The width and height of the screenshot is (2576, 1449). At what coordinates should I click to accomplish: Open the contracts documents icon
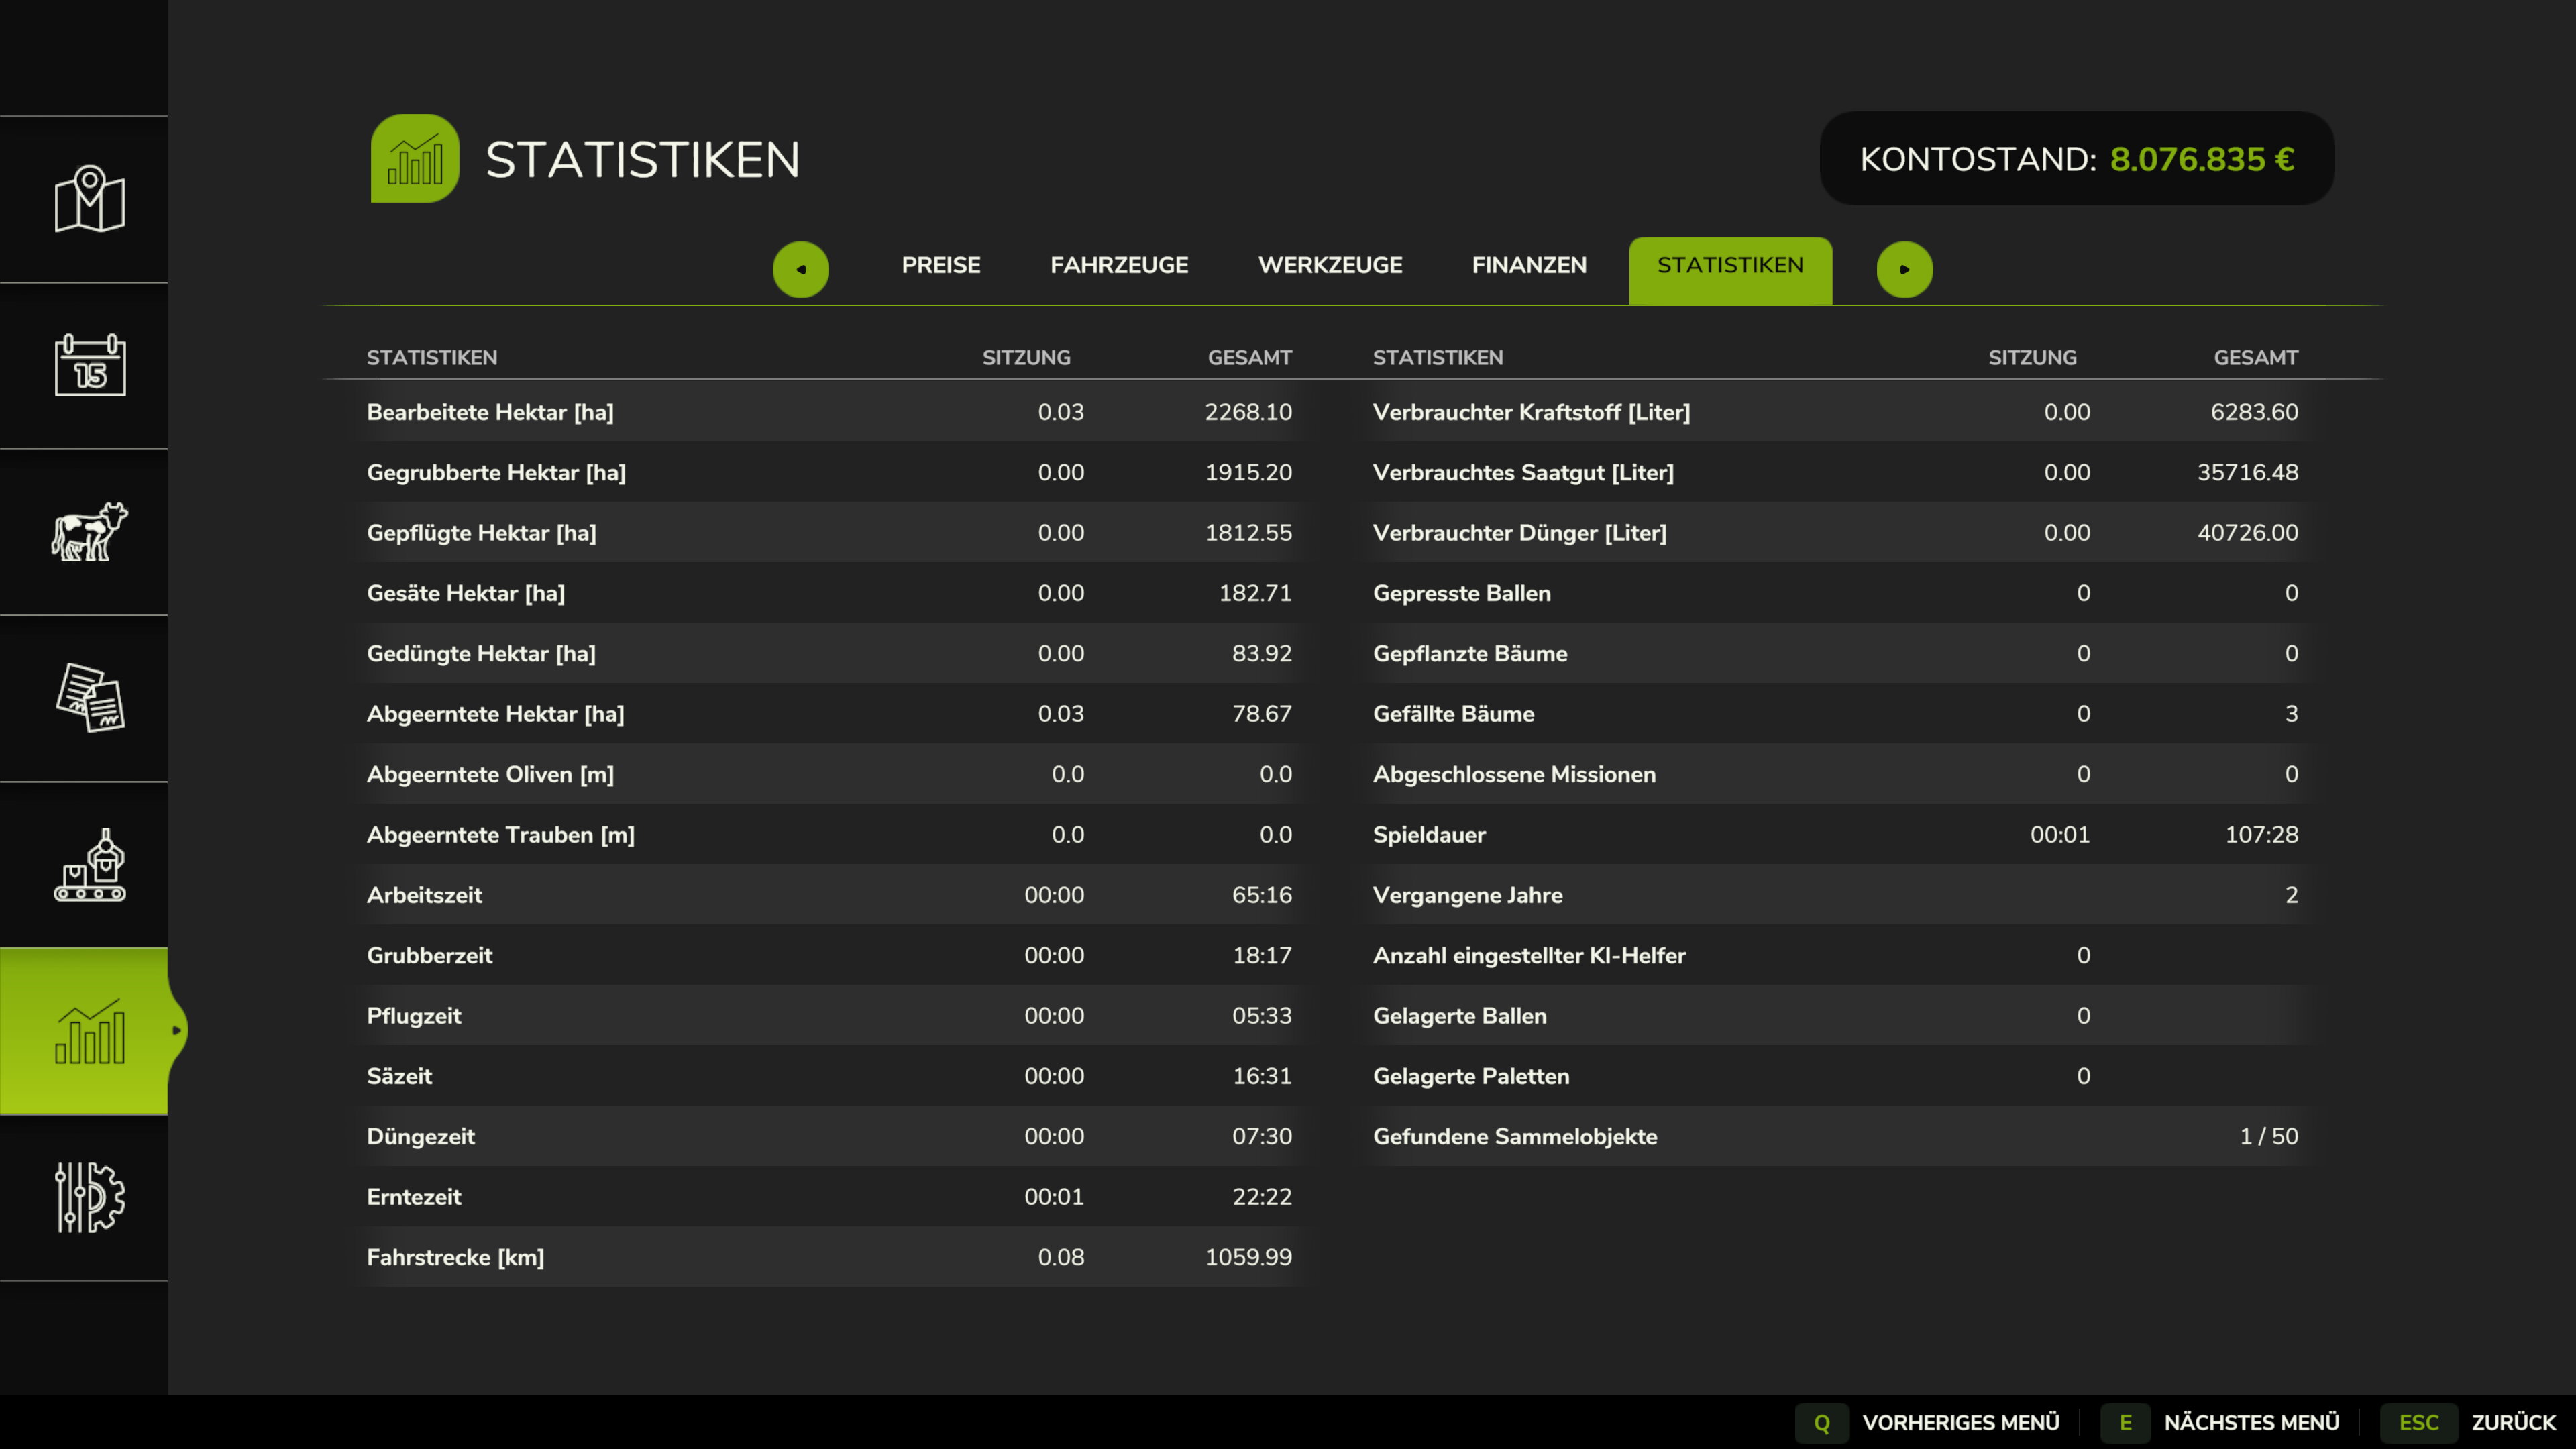click(x=89, y=698)
